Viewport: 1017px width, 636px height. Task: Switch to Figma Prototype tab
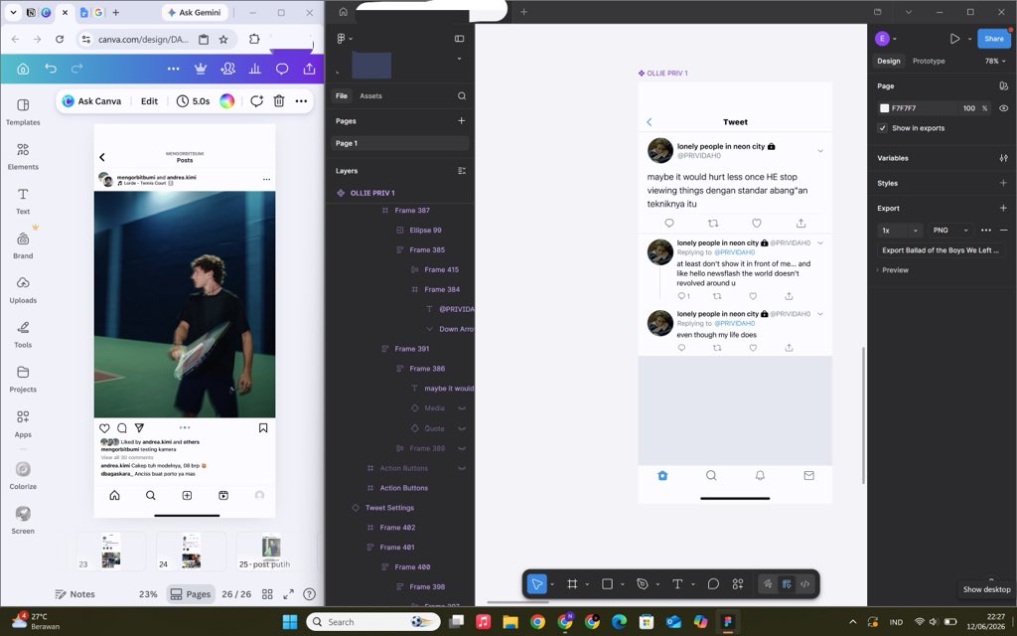[x=929, y=61]
